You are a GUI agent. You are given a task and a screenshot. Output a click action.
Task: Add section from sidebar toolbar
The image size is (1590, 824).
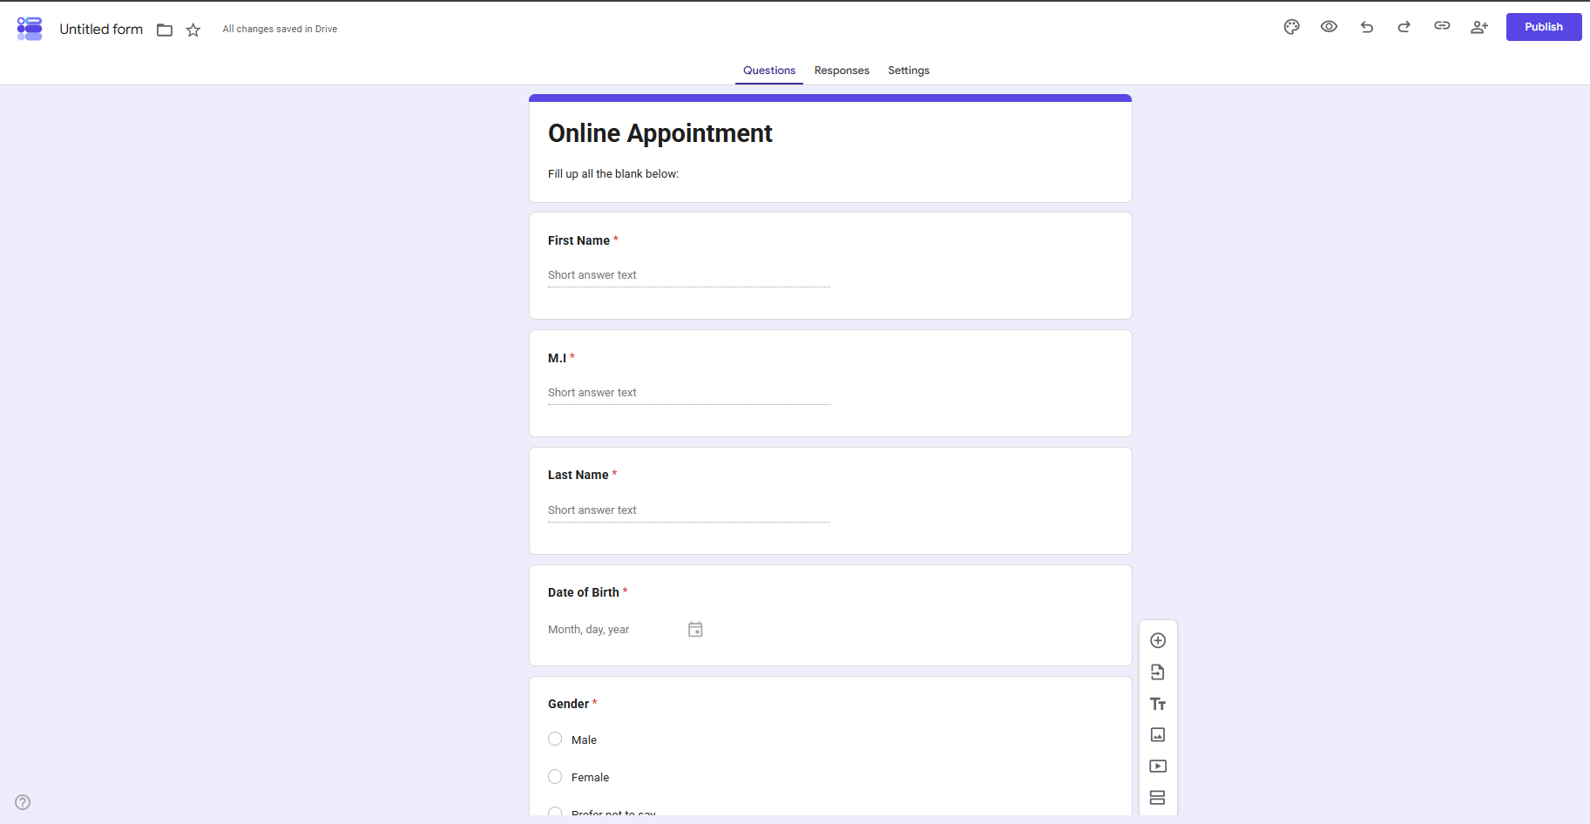(x=1158, y=798)
